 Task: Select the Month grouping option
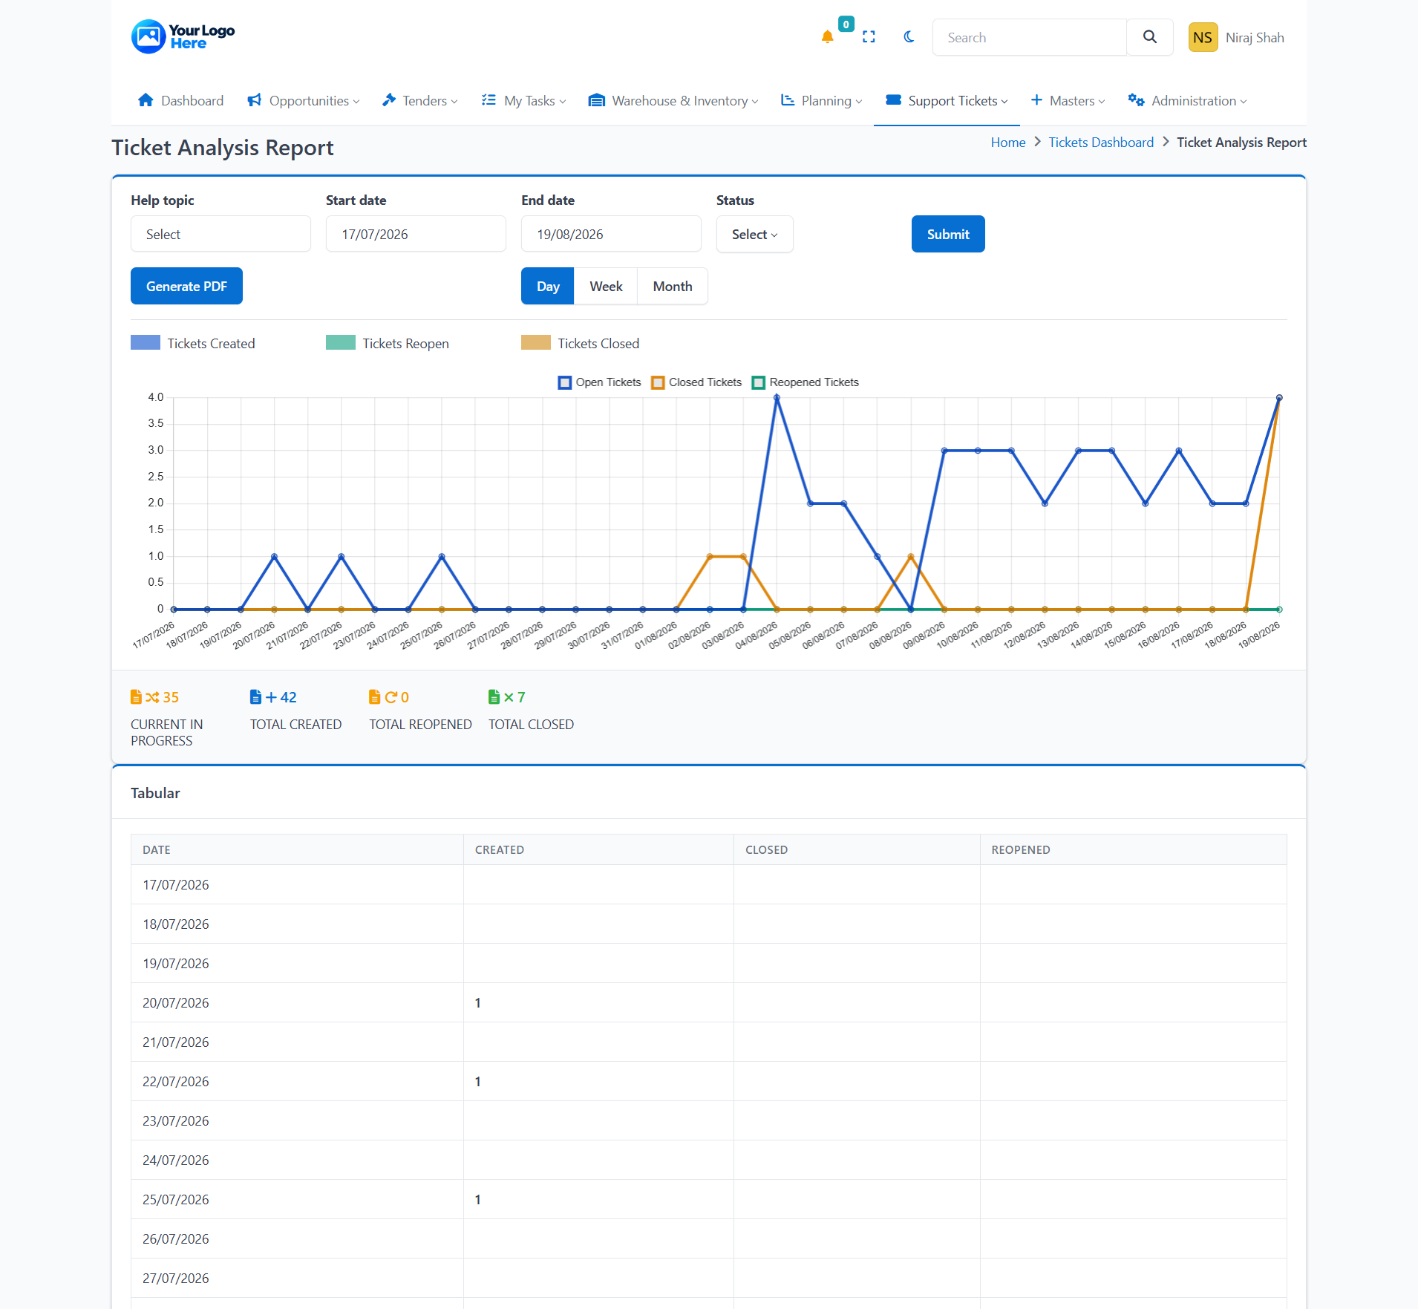(x=673, y=286)
